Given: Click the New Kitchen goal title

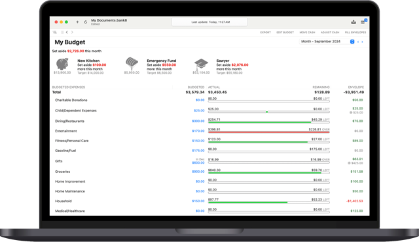Looking at the screenshot, I should [88, 61].
